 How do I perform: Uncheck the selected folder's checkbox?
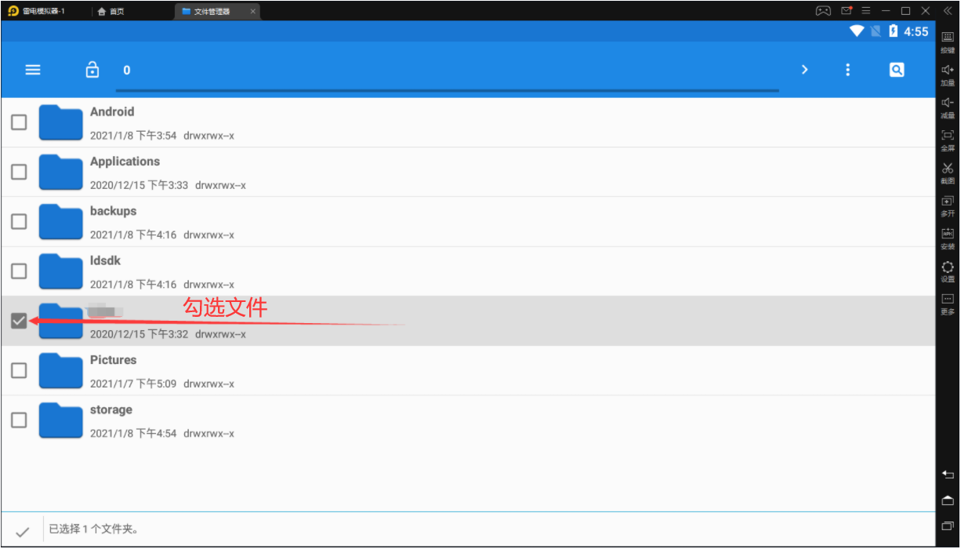[19, 321]
